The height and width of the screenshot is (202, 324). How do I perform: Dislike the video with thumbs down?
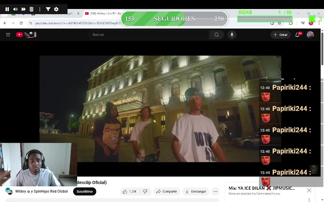[145, 192]
